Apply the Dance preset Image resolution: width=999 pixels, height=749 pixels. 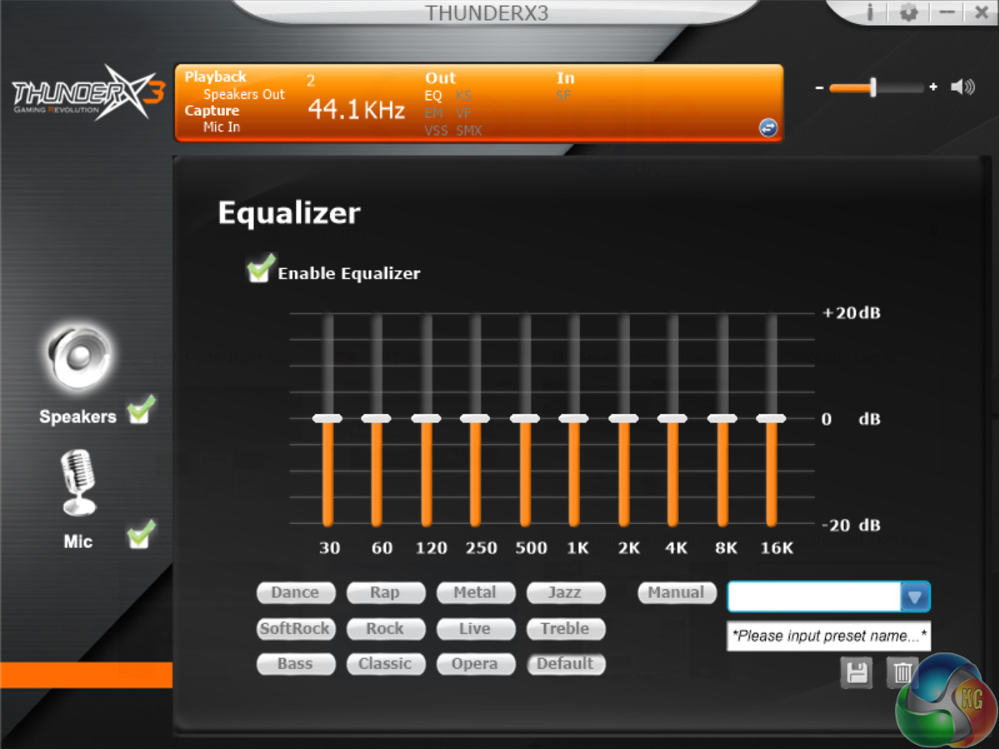(296, 592)
